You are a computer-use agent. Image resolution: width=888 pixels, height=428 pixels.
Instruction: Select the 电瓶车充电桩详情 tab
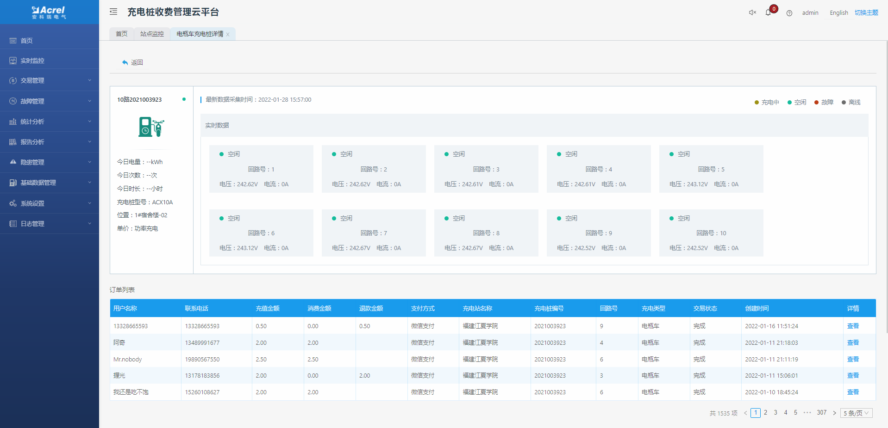point(200,34)
